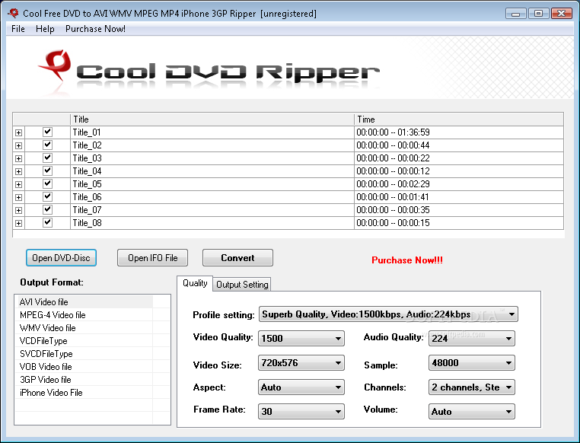Expand the Title_02 row
The height and width of the screenshot is (443, 580).
[x=18, y=145]
